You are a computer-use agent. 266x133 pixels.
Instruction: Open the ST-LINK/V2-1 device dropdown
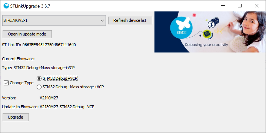click(x=54, y=20)
